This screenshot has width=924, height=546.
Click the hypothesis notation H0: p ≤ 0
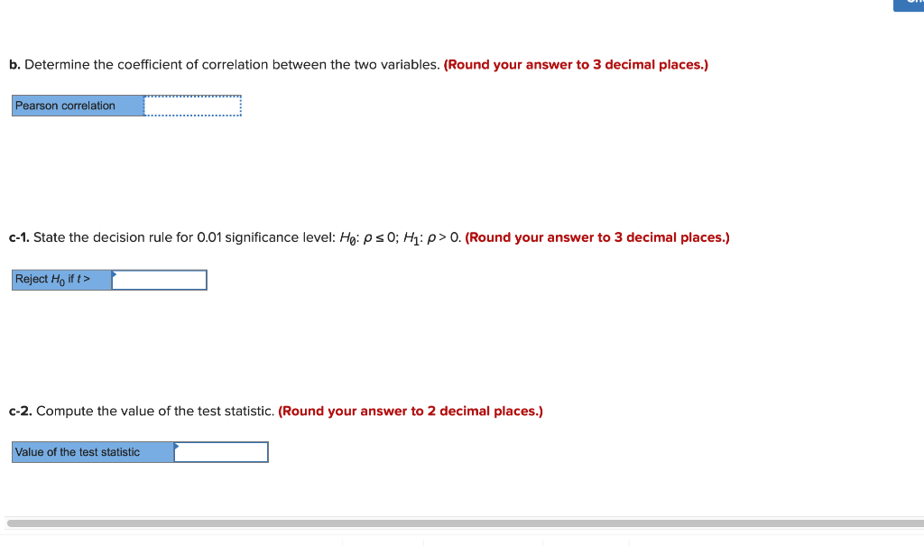click(368, 236)
